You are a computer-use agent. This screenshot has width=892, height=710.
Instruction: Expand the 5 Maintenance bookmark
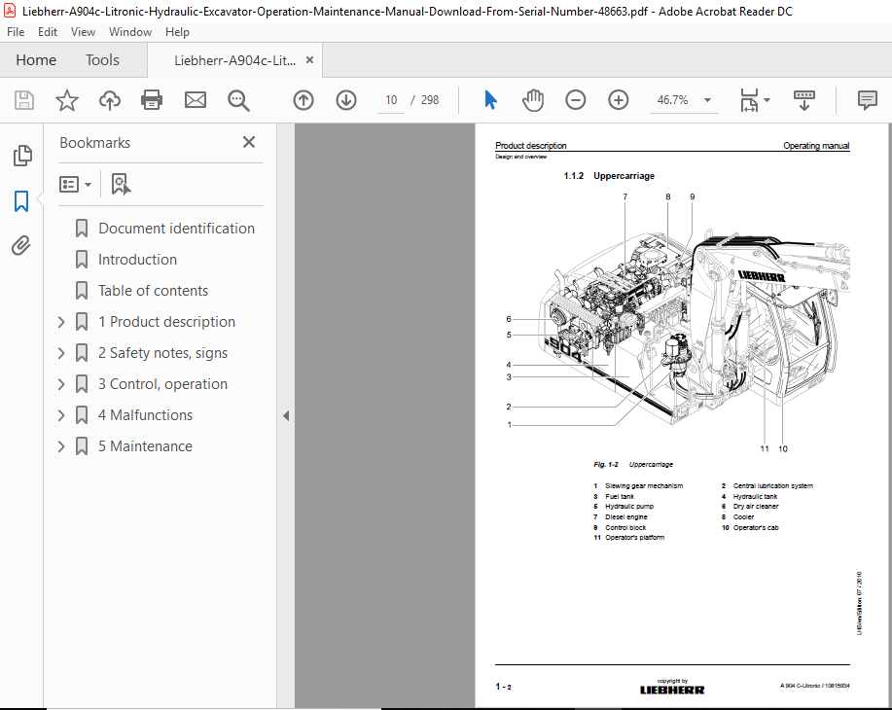[x=61, y=446]
